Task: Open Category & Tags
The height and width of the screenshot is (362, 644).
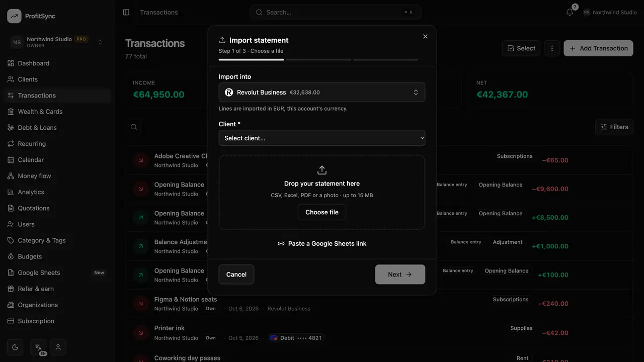Action: (57, 240)
